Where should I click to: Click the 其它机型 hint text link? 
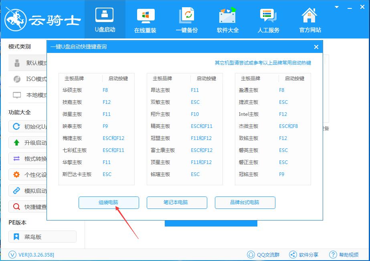tap(263, 63)
